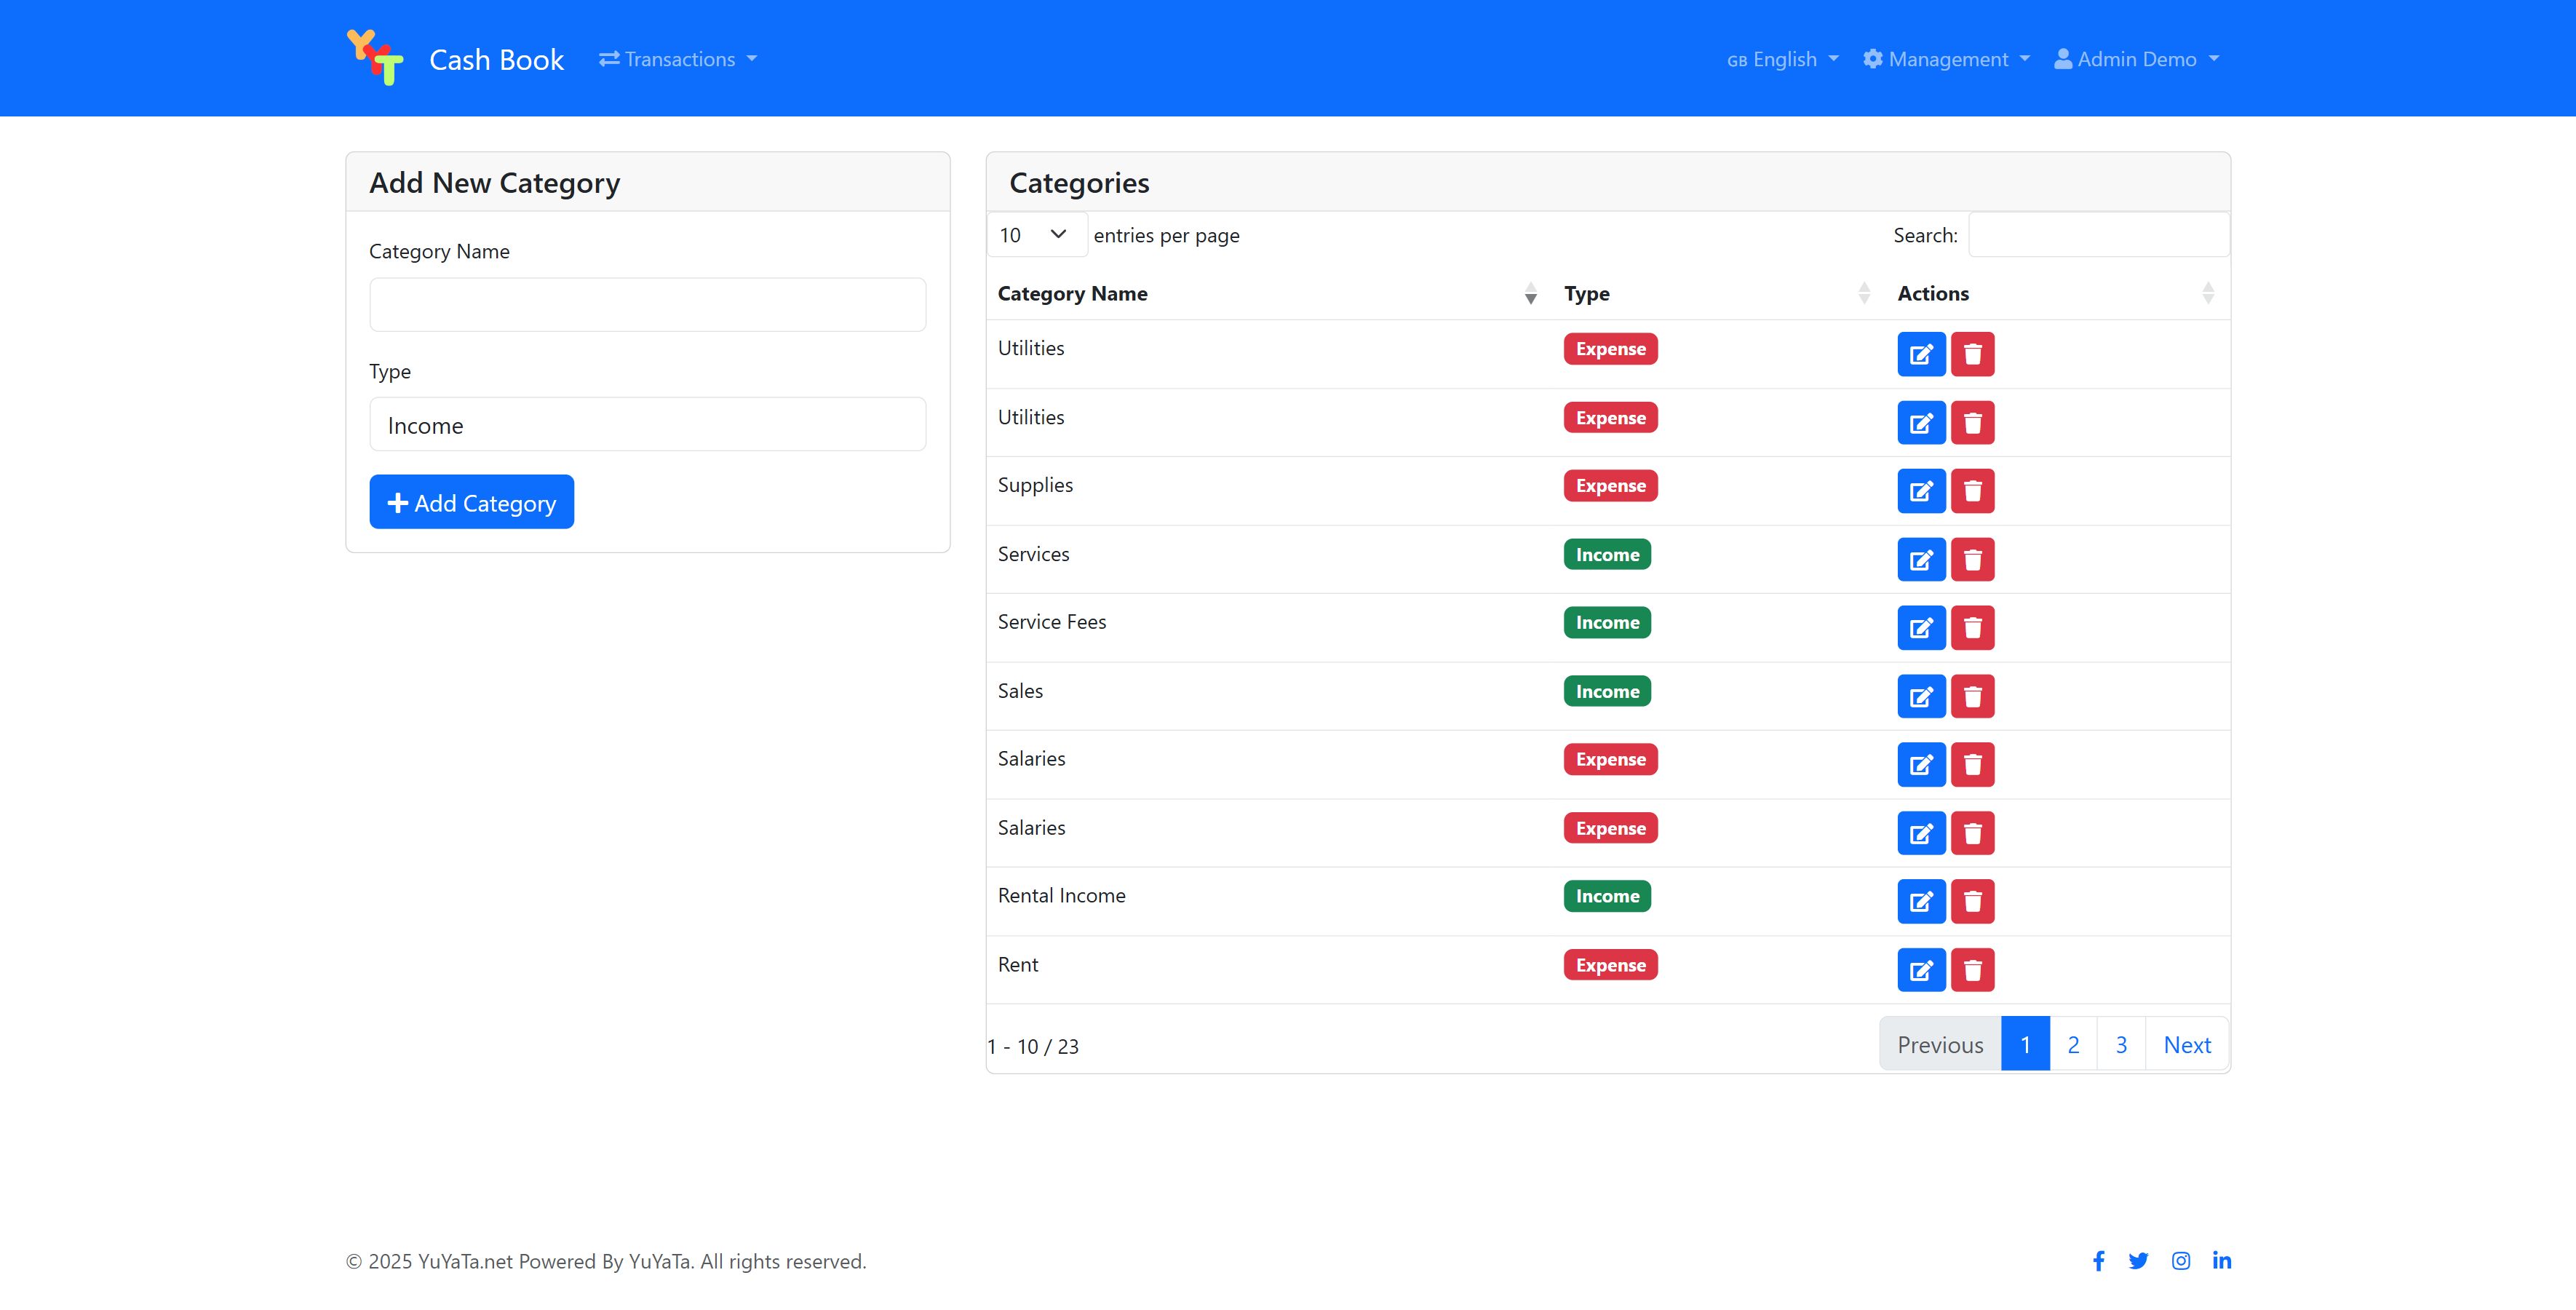Open the entries per page dropdown
Image resolution: width=2576 pixels, height=1310 pixels.
(x=1035, y=235)
